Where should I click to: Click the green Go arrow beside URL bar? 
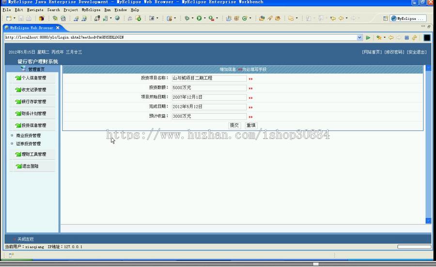click(368, 37)
